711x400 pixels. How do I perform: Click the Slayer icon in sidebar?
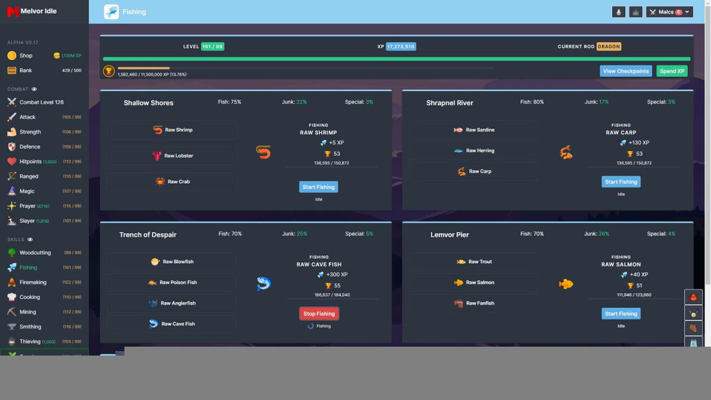point(12,221)
